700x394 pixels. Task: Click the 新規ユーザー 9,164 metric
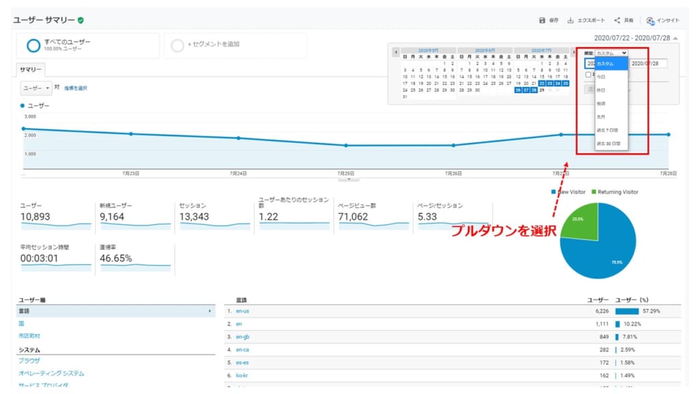[x=135, y=216]
